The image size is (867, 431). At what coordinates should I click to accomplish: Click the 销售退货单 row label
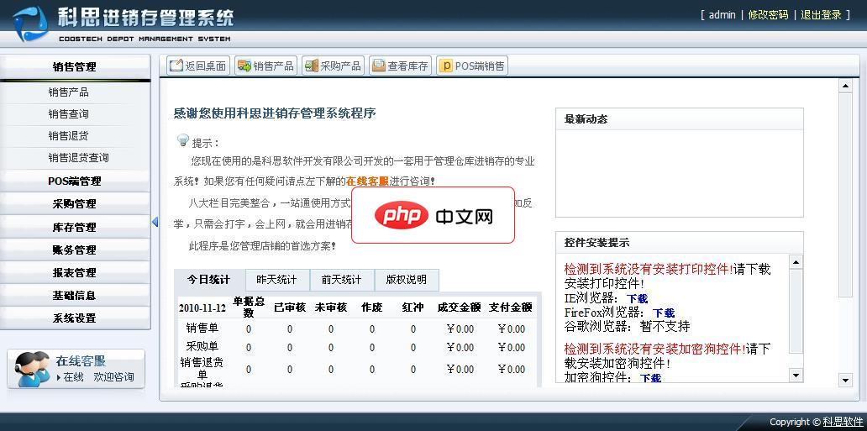pos(202,369)
